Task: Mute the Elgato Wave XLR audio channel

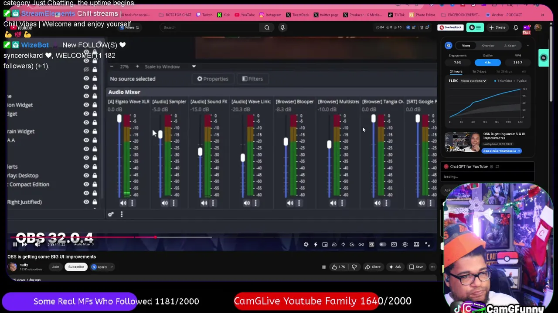Action: tap(123, 203)
